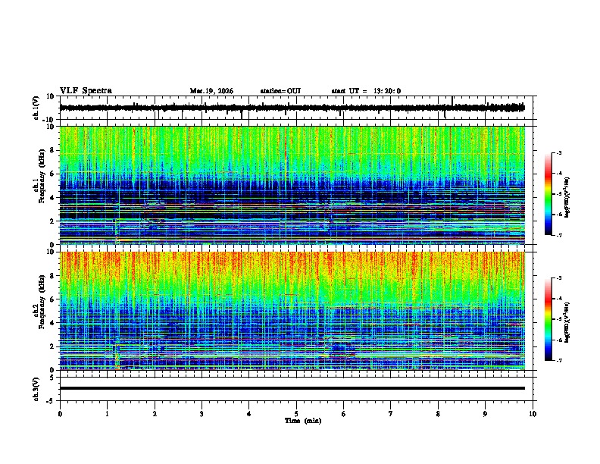600x464 pixels.
Task: Click the 6 tick label on time axis
Action: point(344,414)
